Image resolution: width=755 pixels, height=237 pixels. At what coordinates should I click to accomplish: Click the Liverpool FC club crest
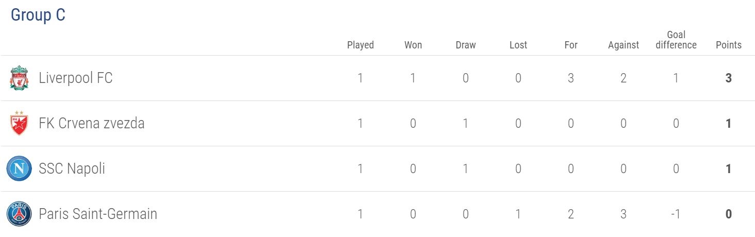click(19, 78)
